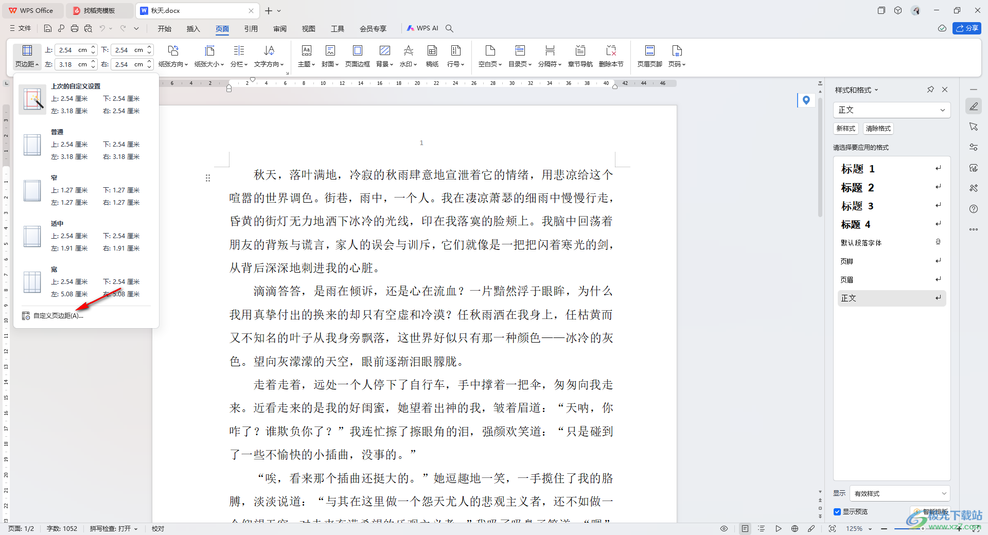
Task: Click the save icon in quick toolbar
Action: [48, 28]
